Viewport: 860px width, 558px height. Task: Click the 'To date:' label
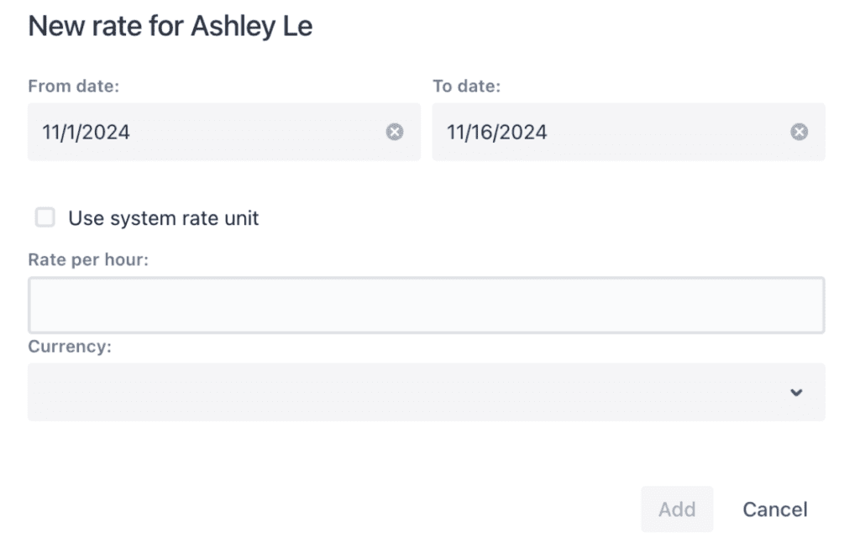click(x=466, y=86)
